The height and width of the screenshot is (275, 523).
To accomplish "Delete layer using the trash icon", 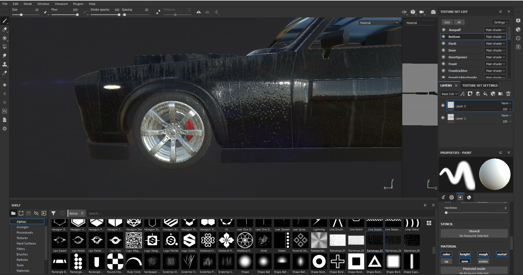I will pos(508,94).
